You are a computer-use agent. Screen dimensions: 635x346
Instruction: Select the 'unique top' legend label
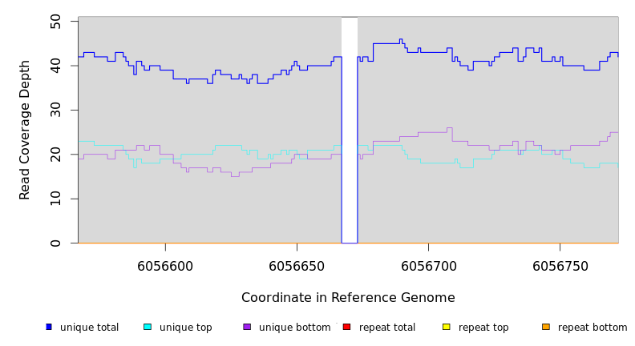[x=186, y=328]
